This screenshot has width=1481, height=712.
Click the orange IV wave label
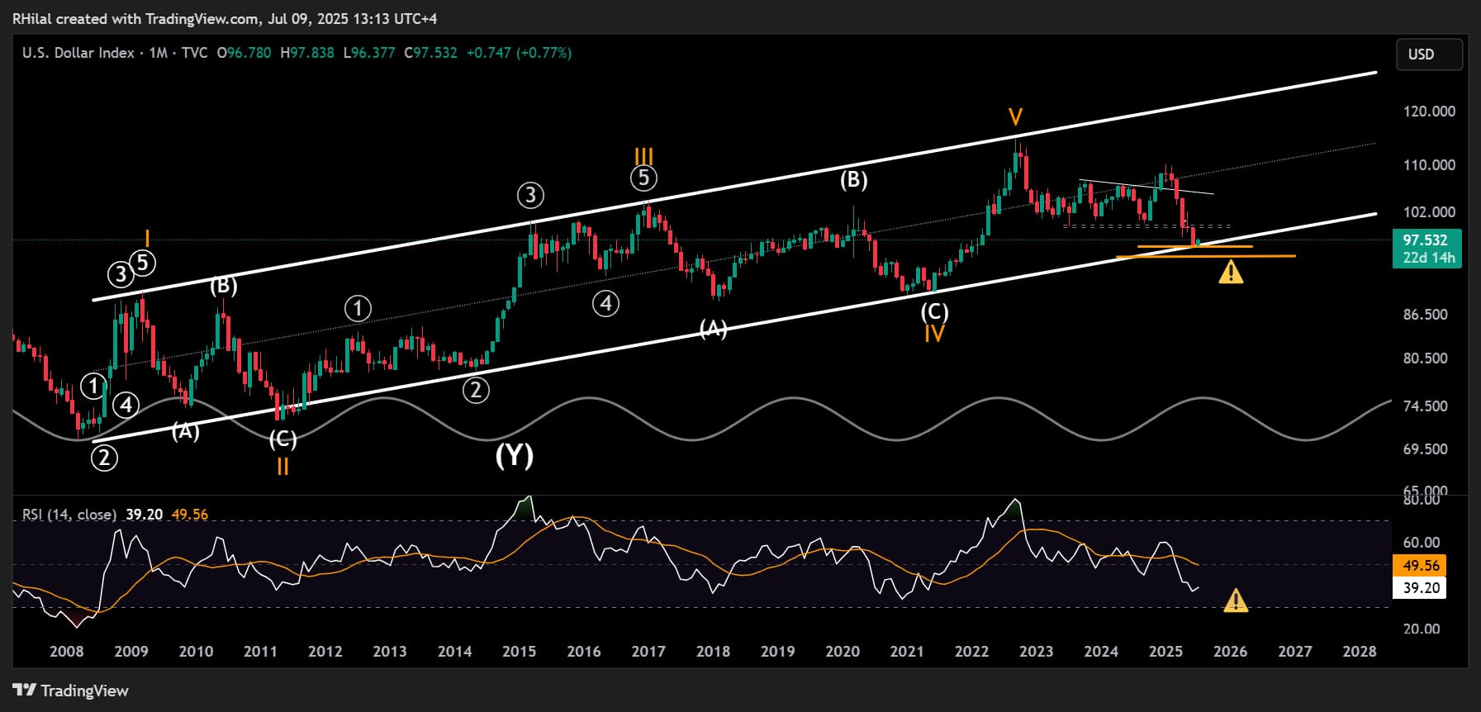pos(934,334)
